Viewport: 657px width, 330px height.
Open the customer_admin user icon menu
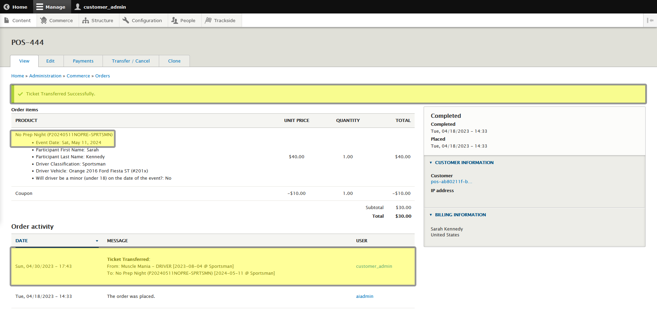click(78, 7)
